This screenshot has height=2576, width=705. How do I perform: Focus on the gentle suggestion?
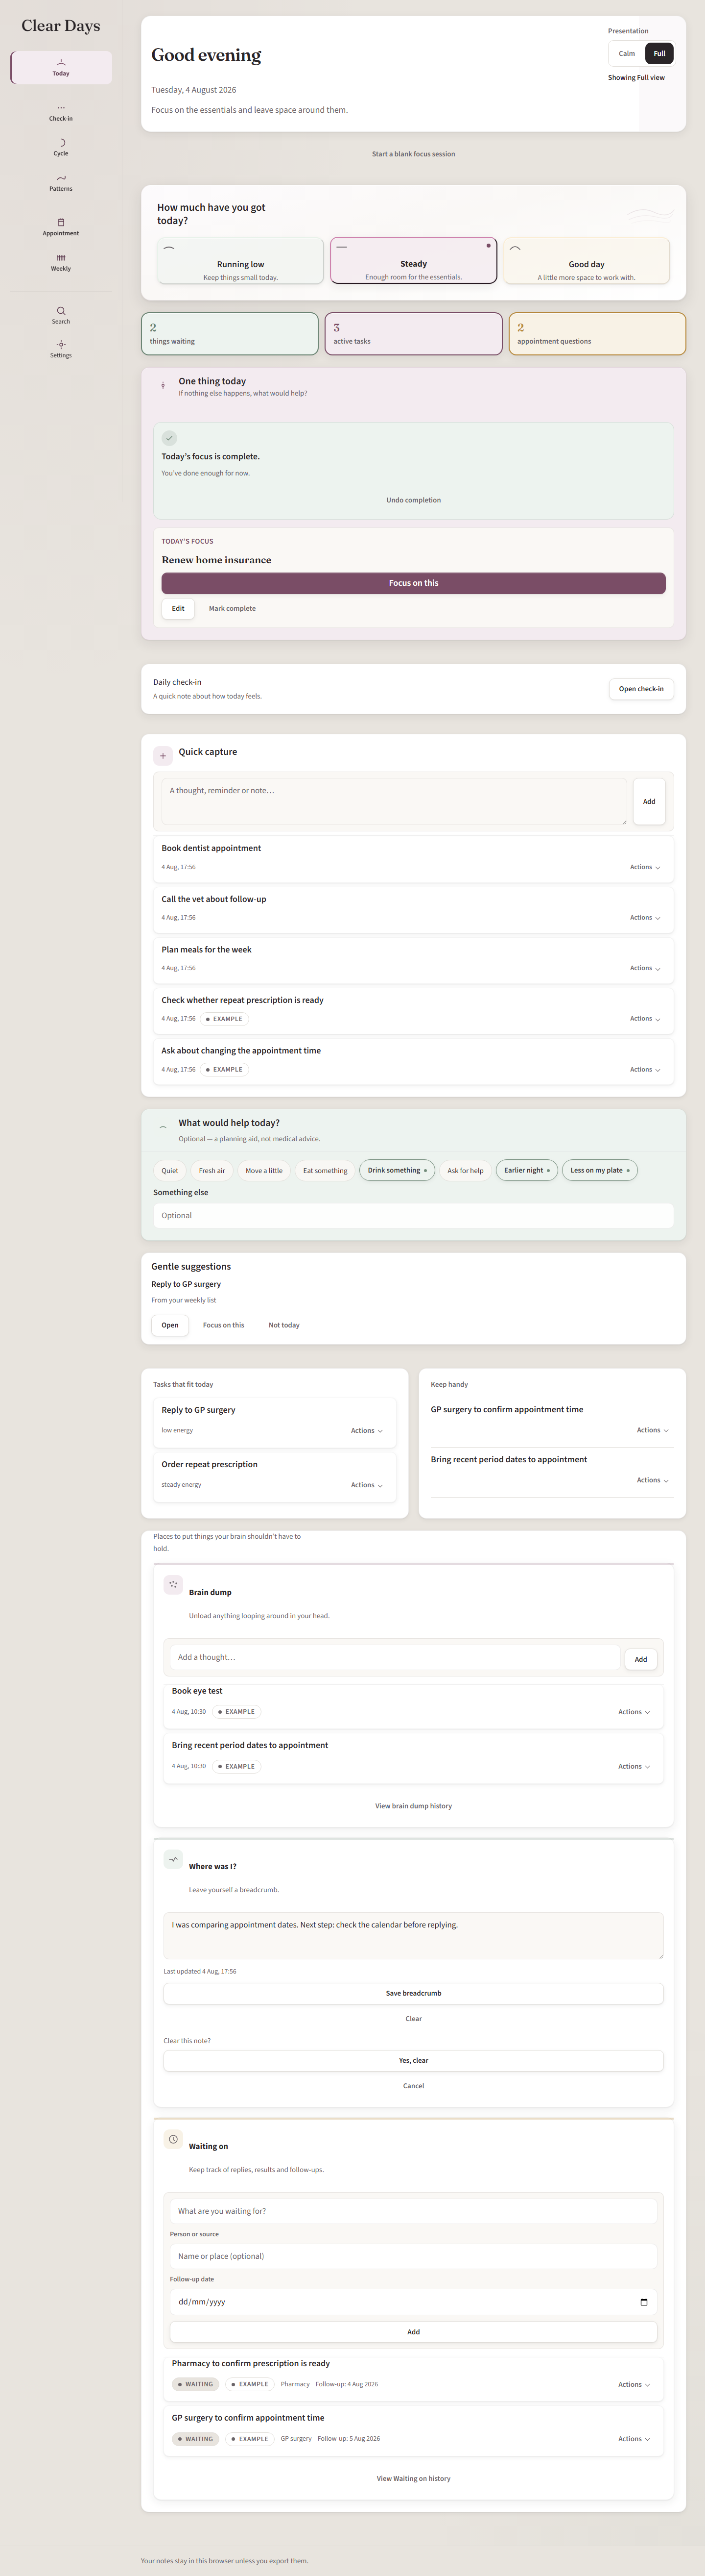[224, 1325]
